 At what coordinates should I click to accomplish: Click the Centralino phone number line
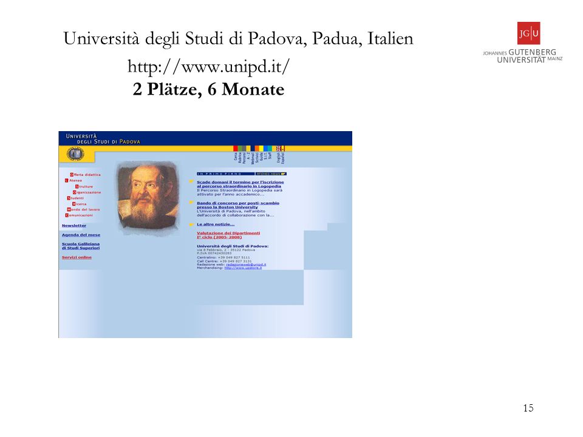[x=223, y=257]
